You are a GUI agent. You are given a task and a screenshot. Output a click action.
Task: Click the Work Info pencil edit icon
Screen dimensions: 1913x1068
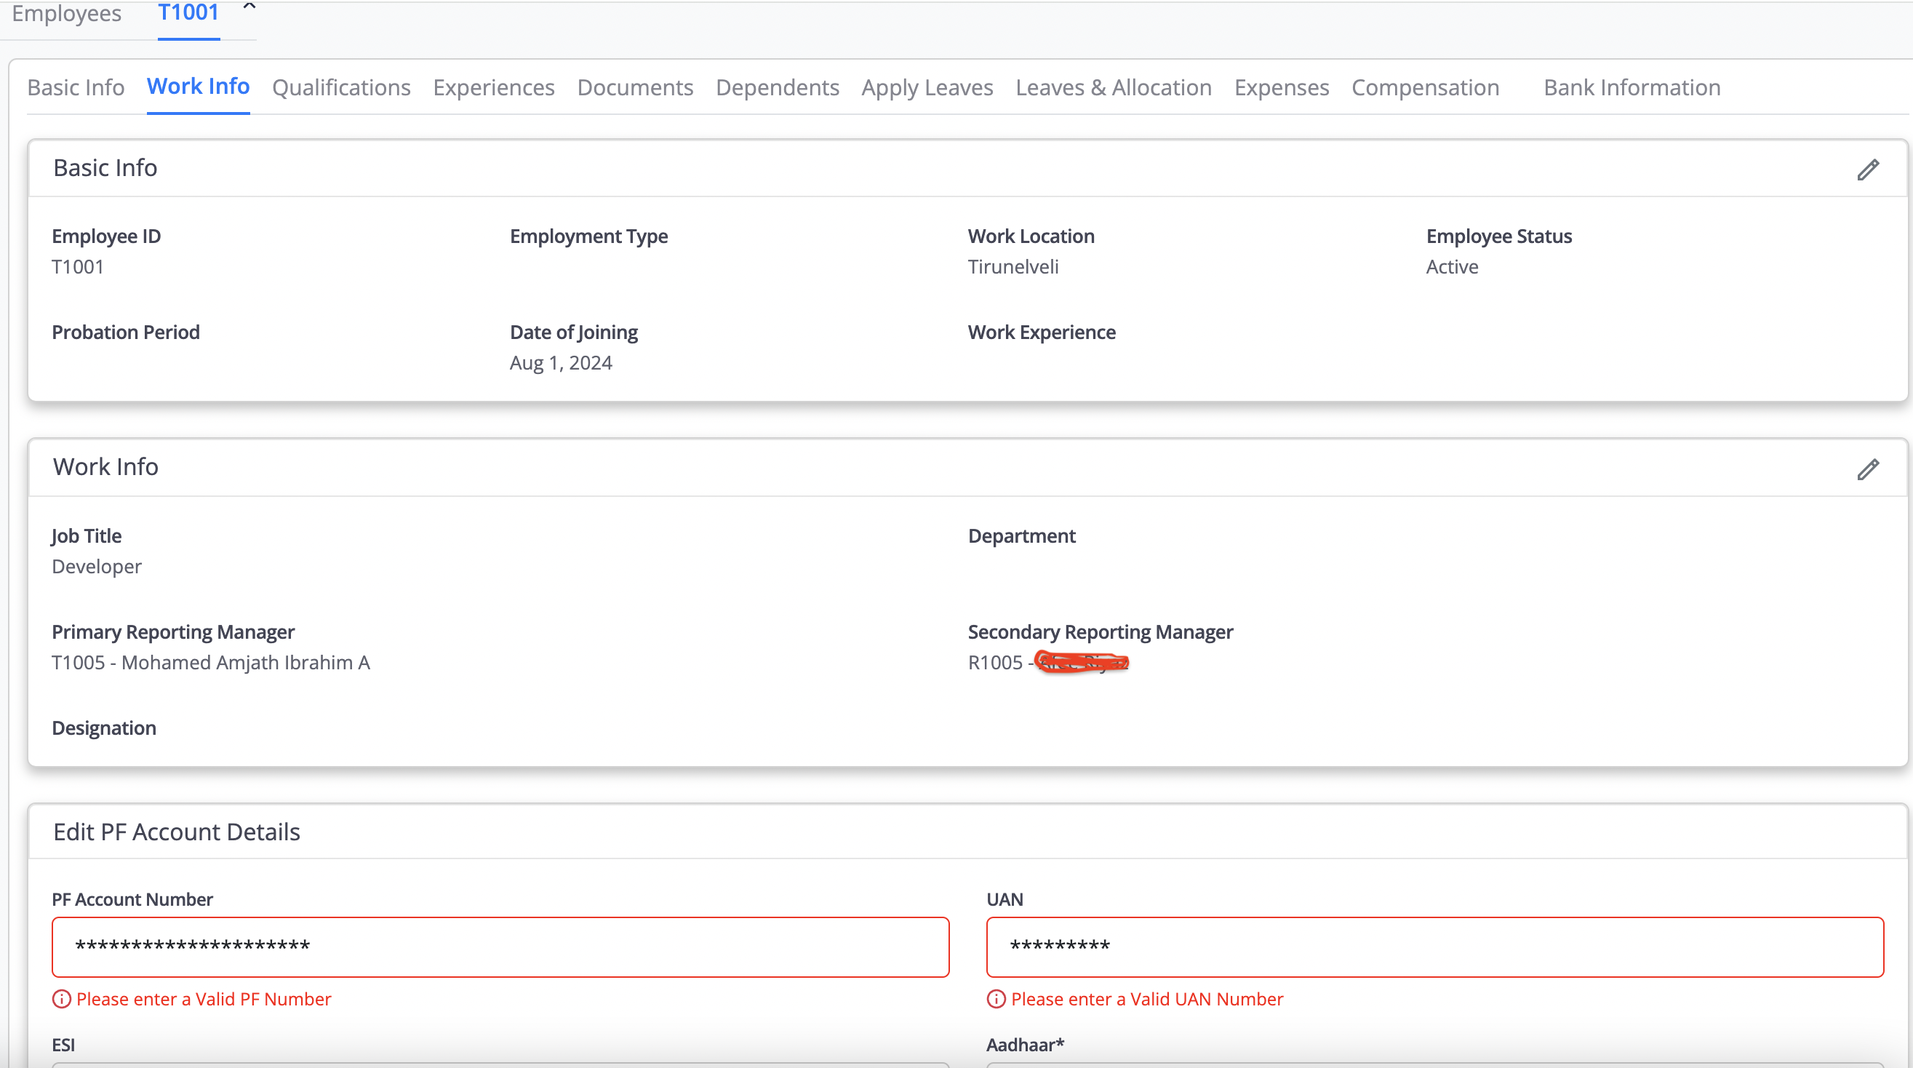(1868, 469)
